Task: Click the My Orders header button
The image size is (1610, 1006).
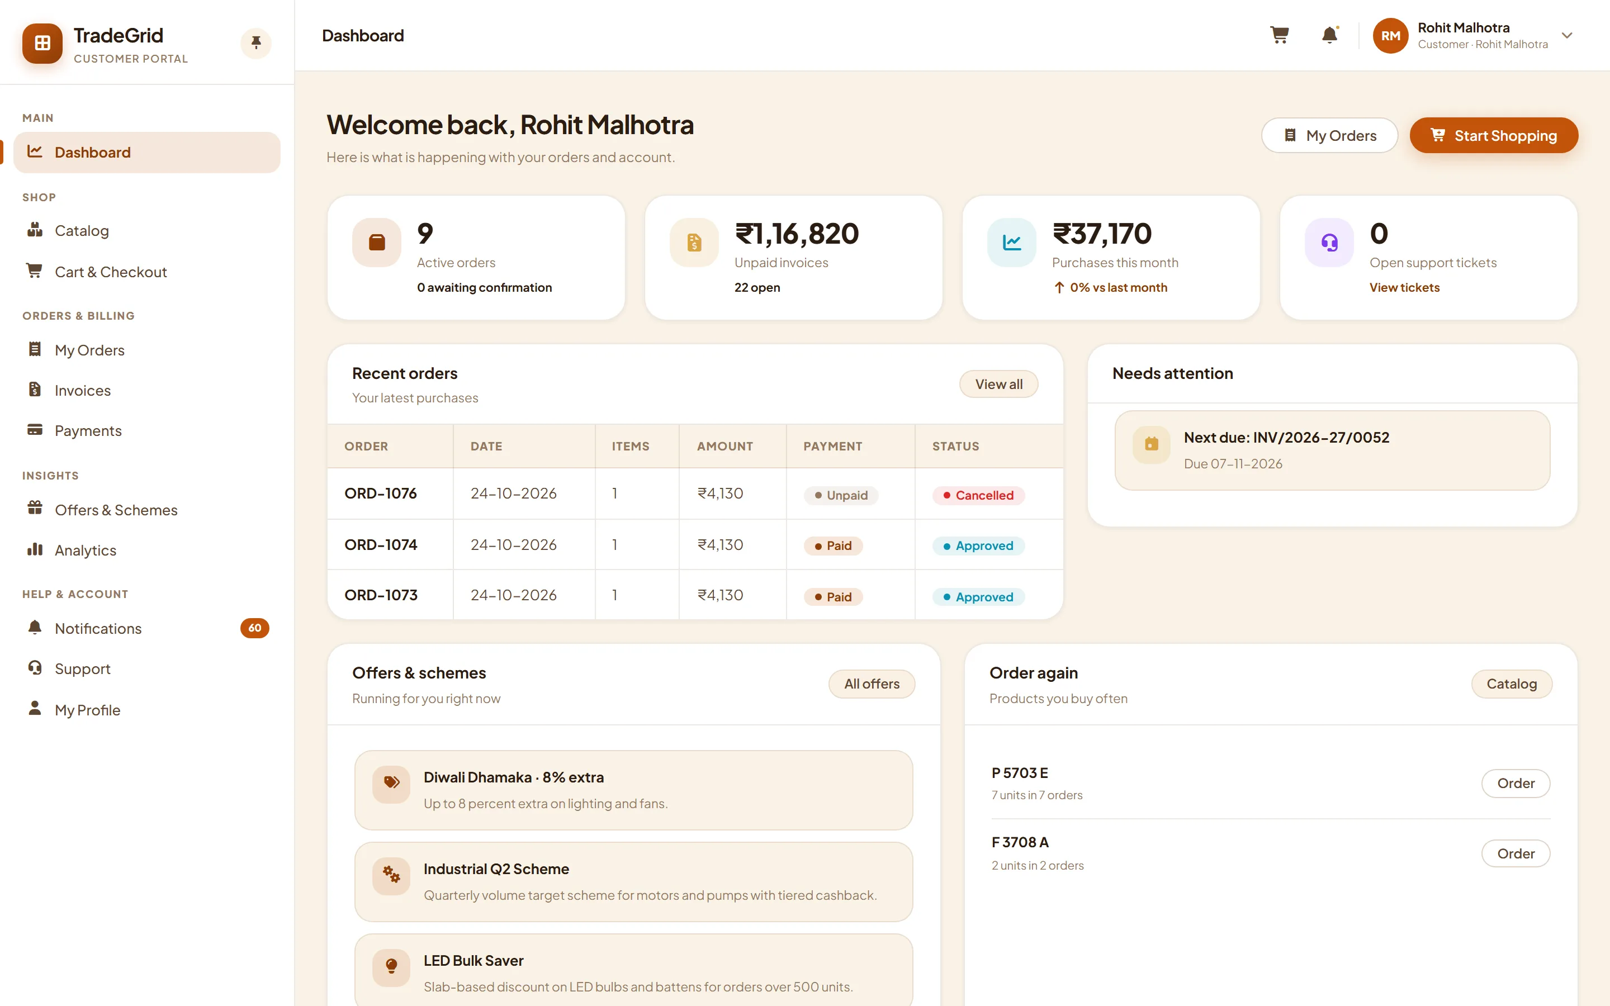Action: 1329,136
